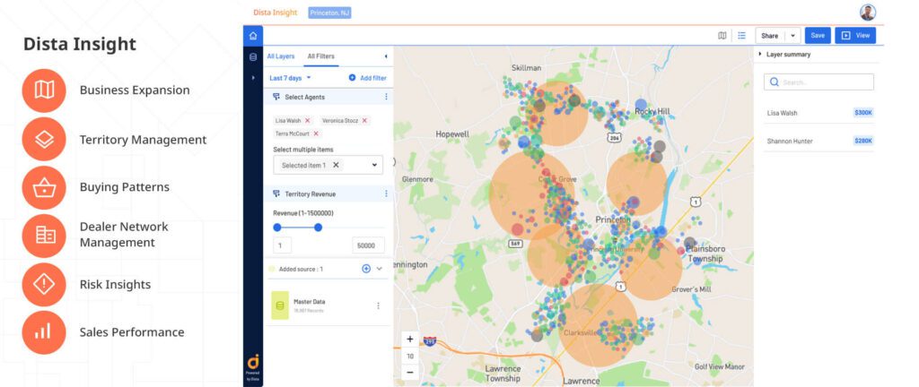Click the plus icon beside Added source
This screenshot has height=387, width=919.
click(x=366, y=269)
